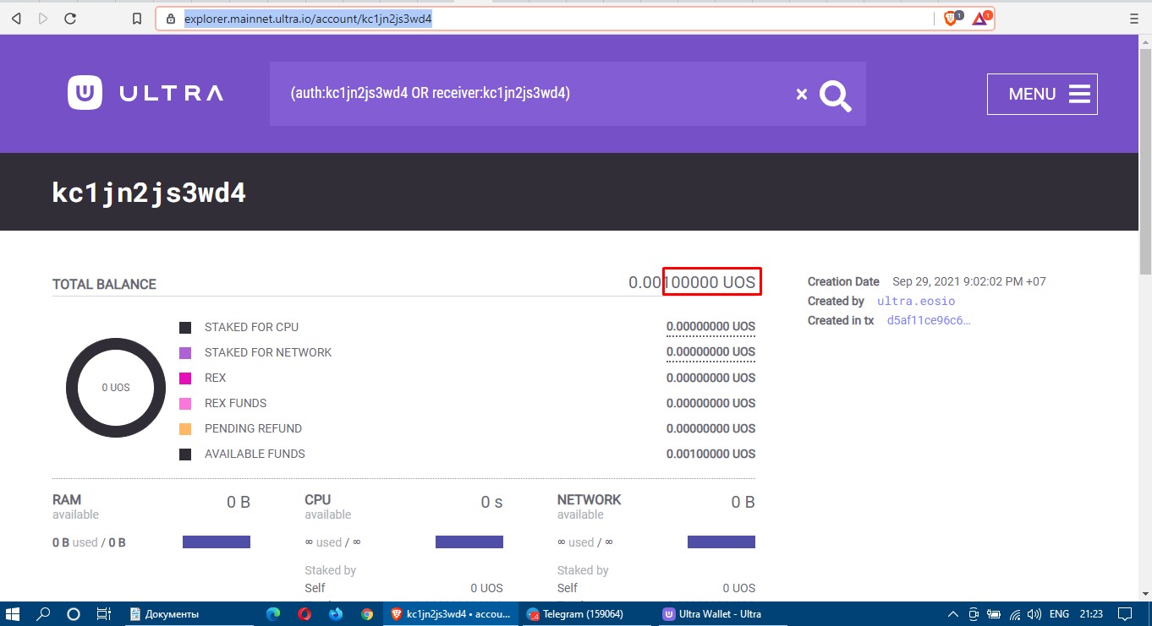Click the Pending Refund color swatch

pyautogui.click(x=185, y=428)
